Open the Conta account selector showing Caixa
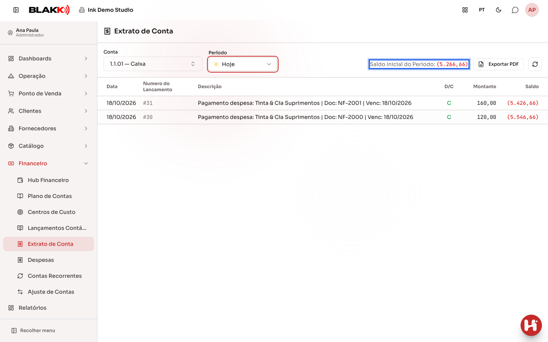This screenshot has width=548, height=342. pos(153,64)
